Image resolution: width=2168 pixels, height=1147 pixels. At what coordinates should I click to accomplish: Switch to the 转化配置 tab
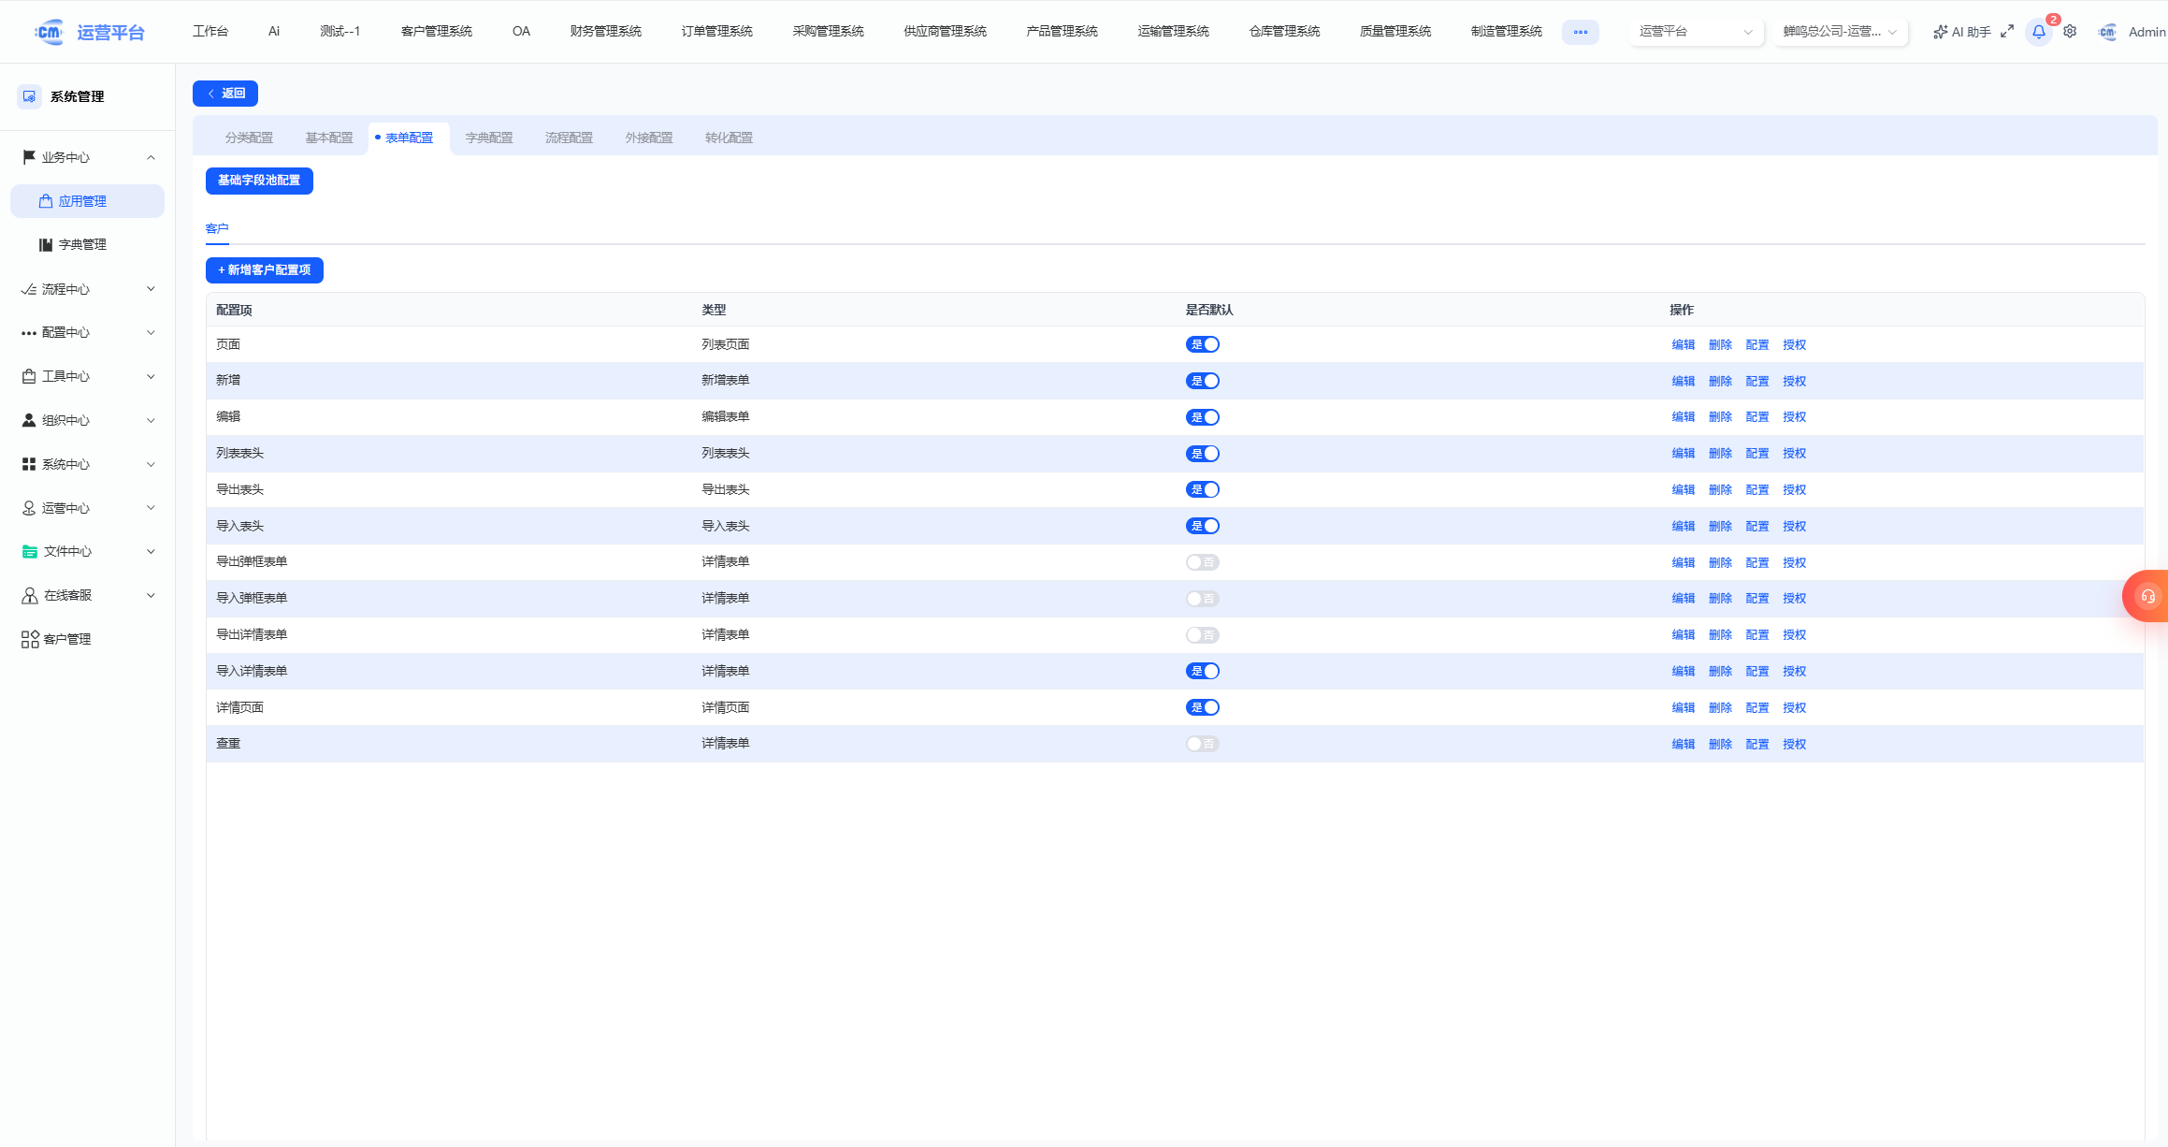[x=729, y=138]
